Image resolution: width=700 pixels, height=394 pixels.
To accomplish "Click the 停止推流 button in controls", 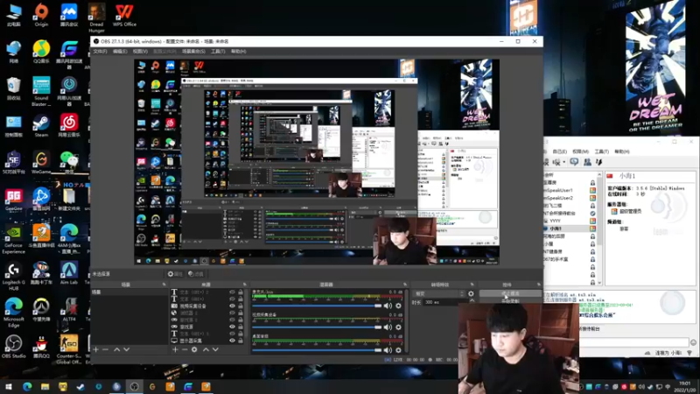I will click(510, 293).
